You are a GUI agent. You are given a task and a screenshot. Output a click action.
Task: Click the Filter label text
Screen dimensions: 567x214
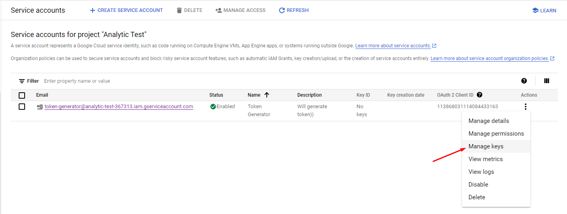tap(33, 81)
